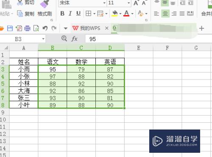Screen dimensions: 212x157
Task: Click the header cell 数学
Action: [81, 62]
